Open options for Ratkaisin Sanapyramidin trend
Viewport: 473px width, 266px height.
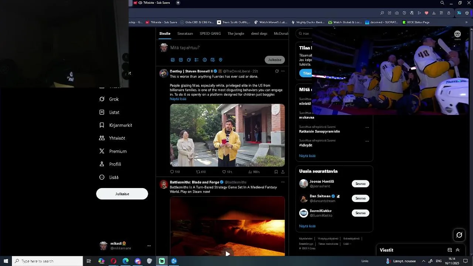click(x=367, y=127)
